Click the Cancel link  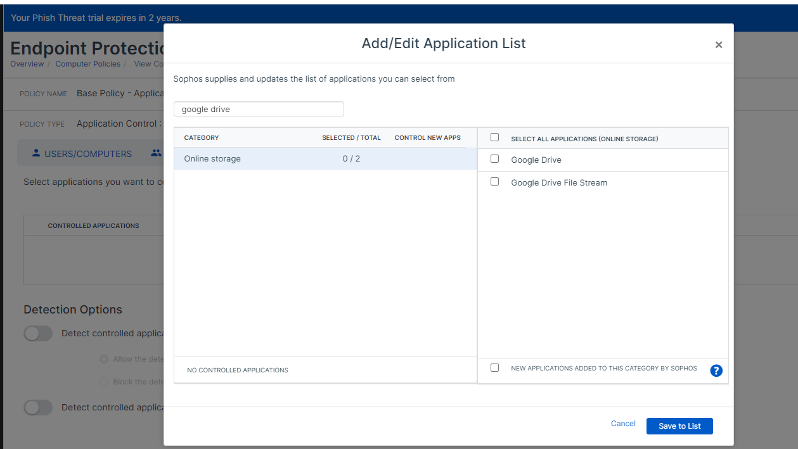click(x=622, y=424)
